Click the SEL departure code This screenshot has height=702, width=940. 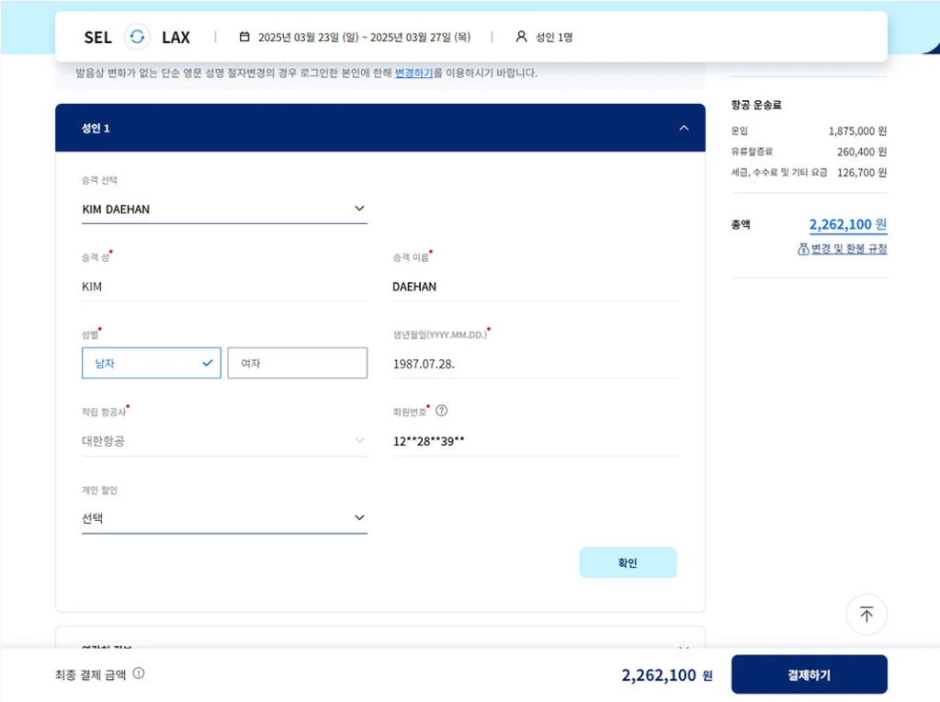click(97, 37)
